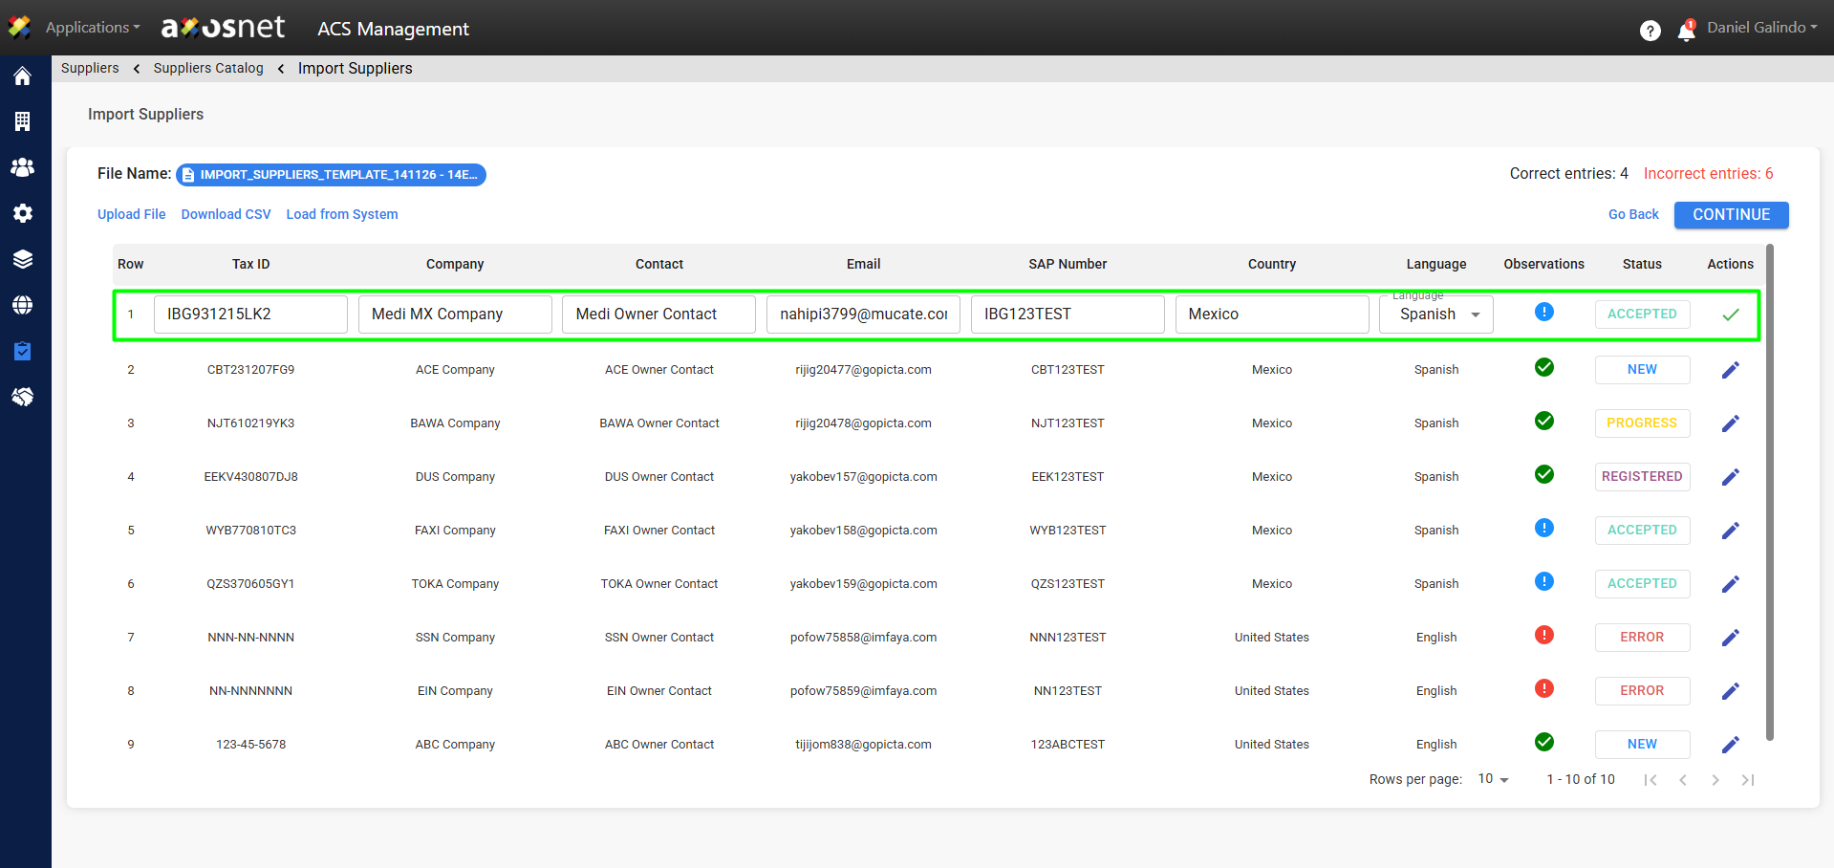Go to Suppliers Catalog breadcrumb

coord(208,68)
